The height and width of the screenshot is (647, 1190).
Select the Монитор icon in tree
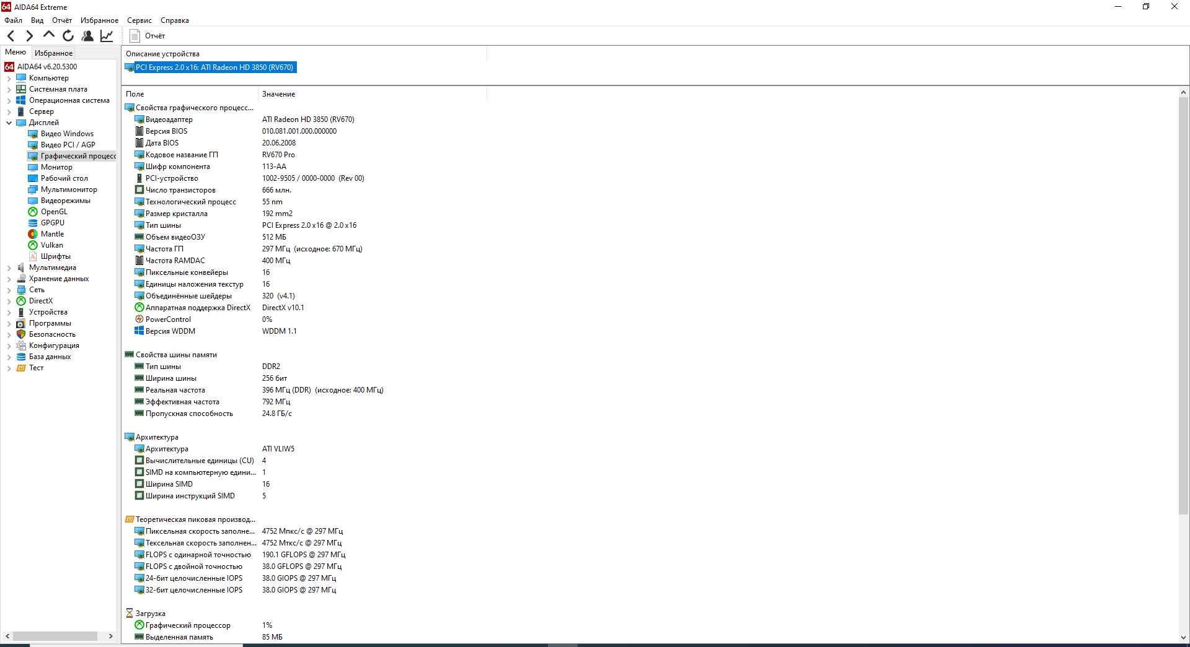[x=33, y=167]
